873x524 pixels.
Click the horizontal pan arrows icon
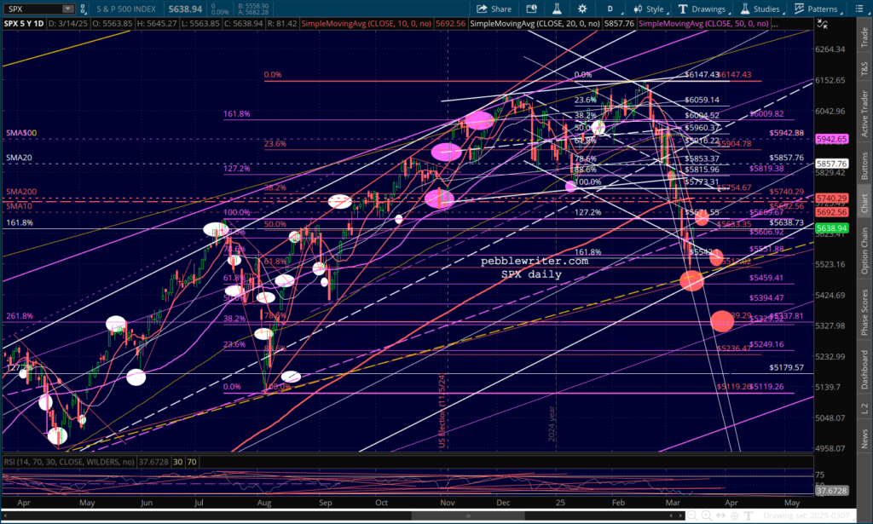coord(721,515)
